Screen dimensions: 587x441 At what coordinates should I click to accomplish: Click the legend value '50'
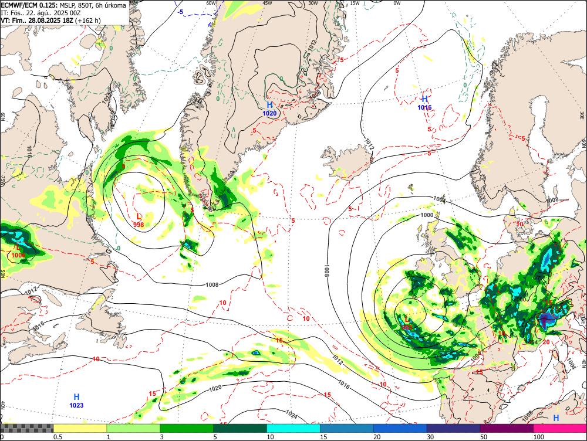tap(484, 437)
